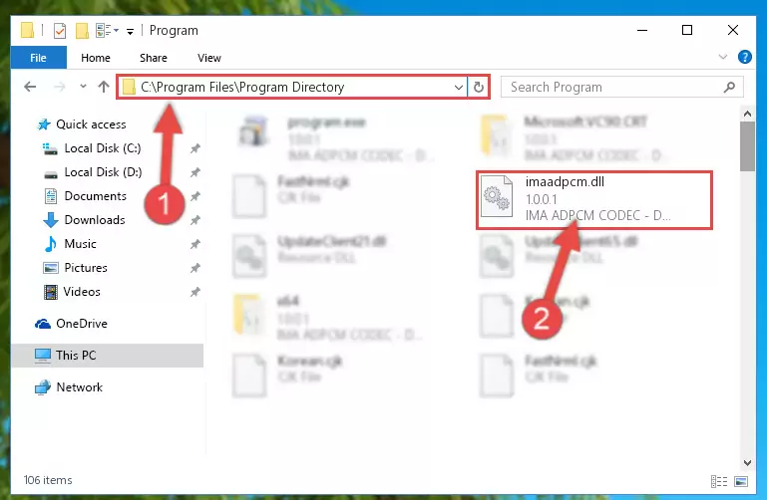This screenshot has height=500, width=767.
Task: Unpin Local Disk (C:) pin icon
Action: pos(195,148)
